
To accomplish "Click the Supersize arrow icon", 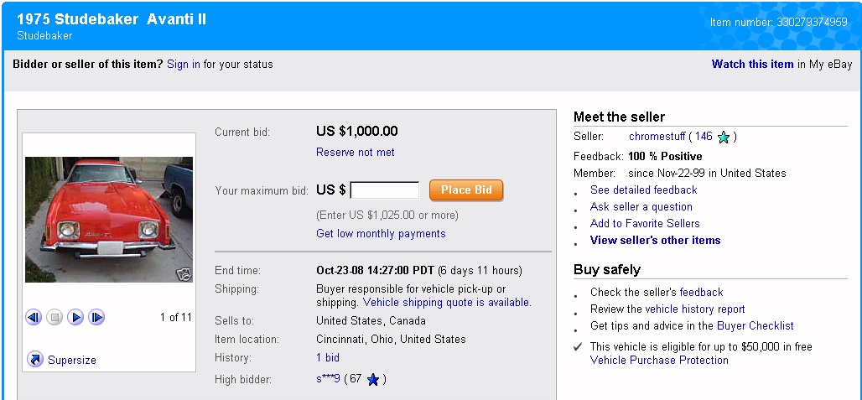I will pos(35,360).
